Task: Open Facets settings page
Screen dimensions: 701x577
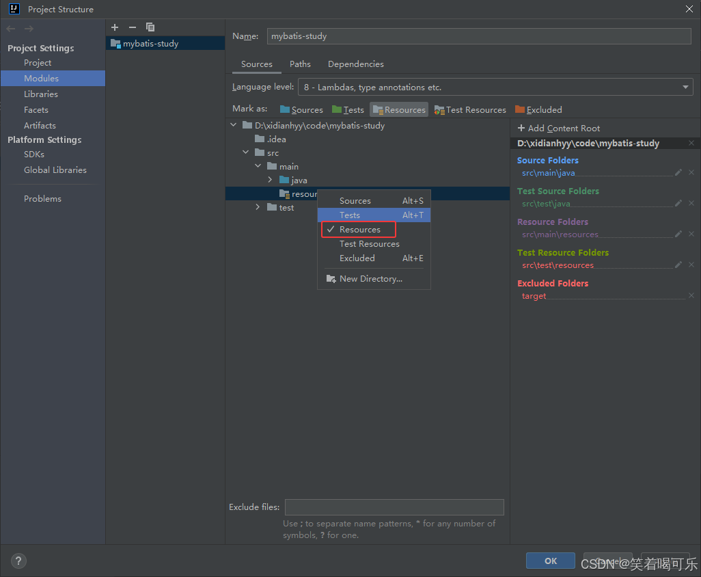Action: [53, 109]
